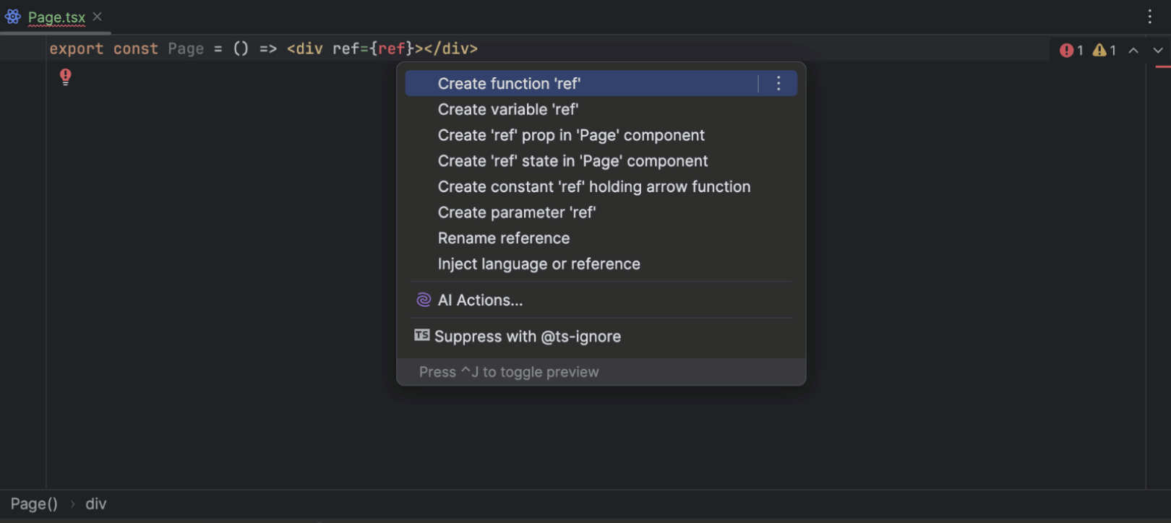This screenshot has width=1171, height=523.
Task: Select Create parameter 'ref' option
Action: (x=516, y=213)
